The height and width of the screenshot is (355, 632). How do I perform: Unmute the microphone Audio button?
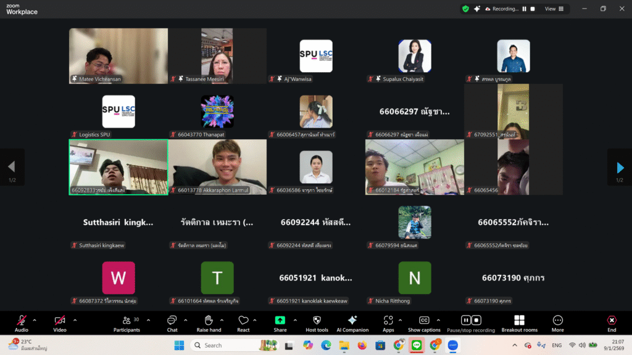pos(22,322)
